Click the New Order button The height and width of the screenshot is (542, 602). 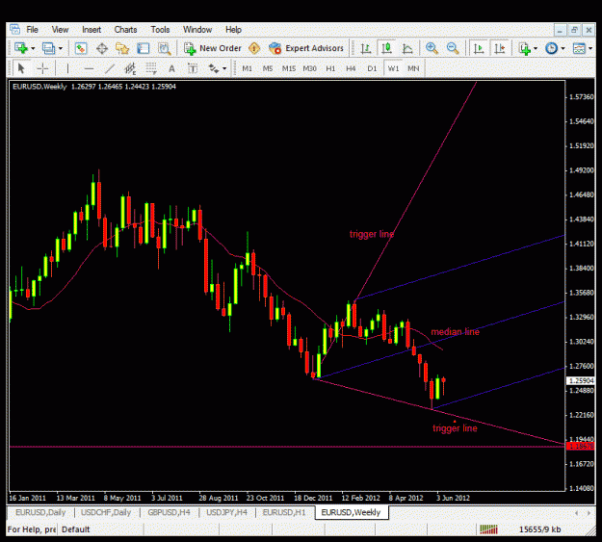click(x=212, y=48)
